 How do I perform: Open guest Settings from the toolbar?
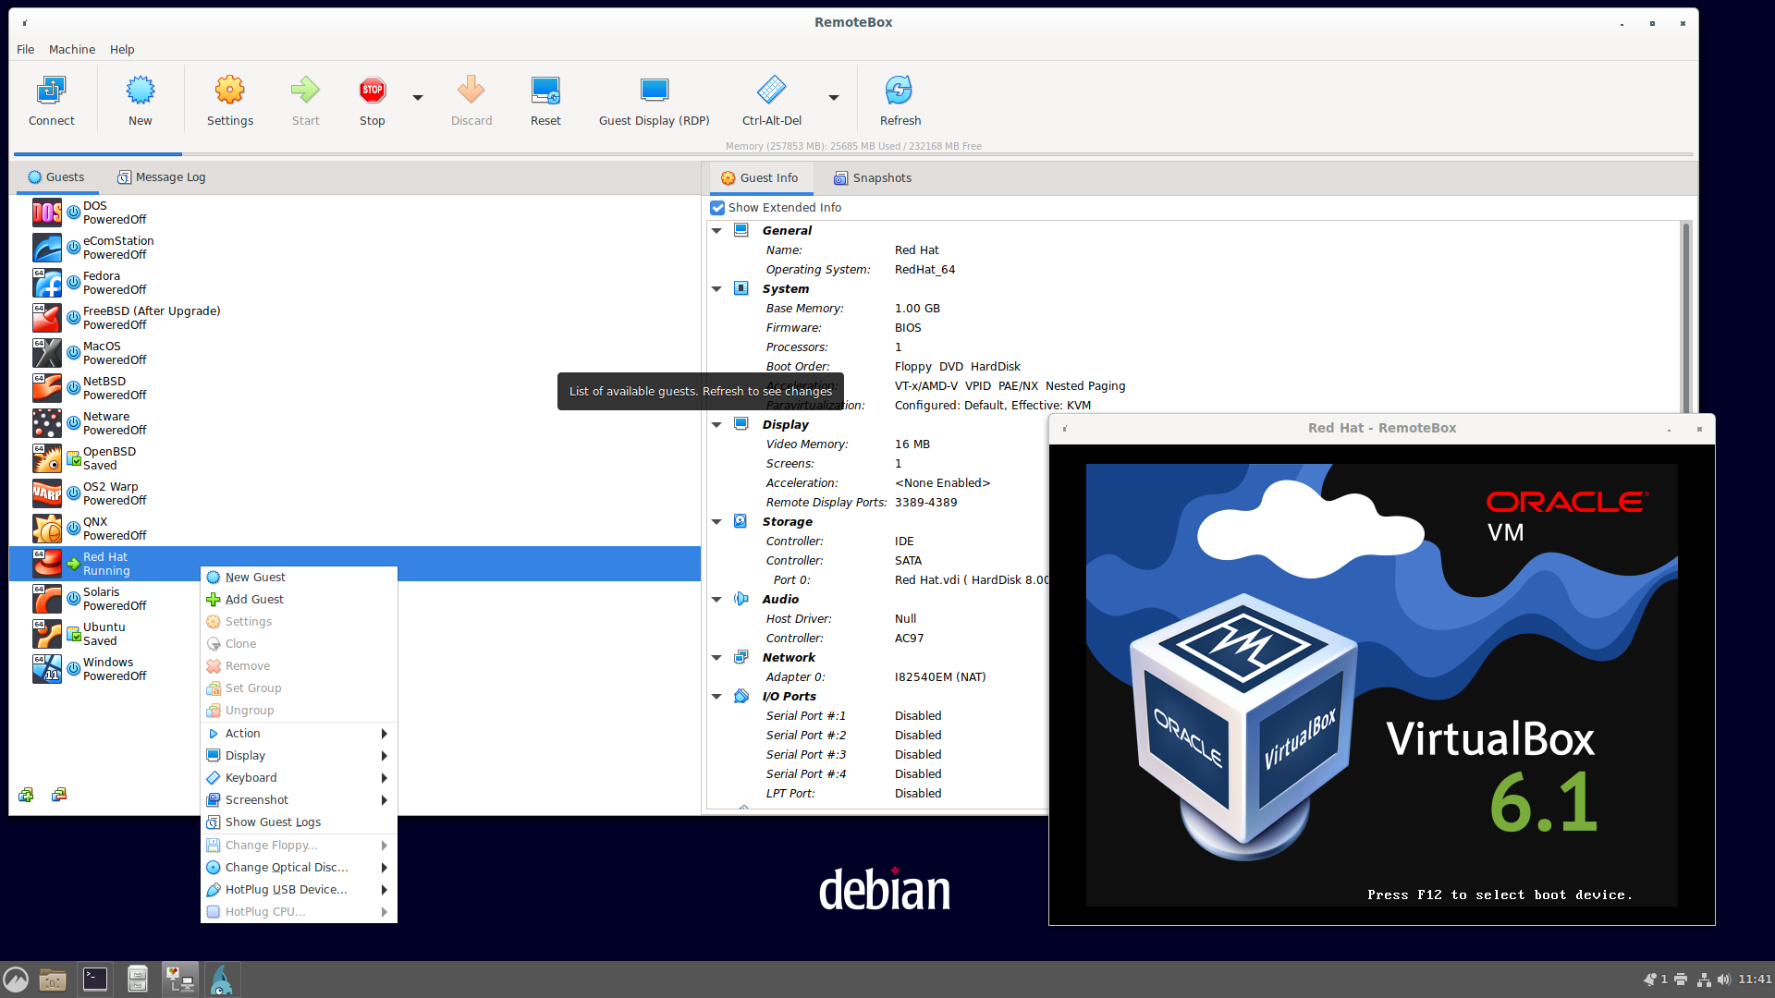tap(229, 97)
